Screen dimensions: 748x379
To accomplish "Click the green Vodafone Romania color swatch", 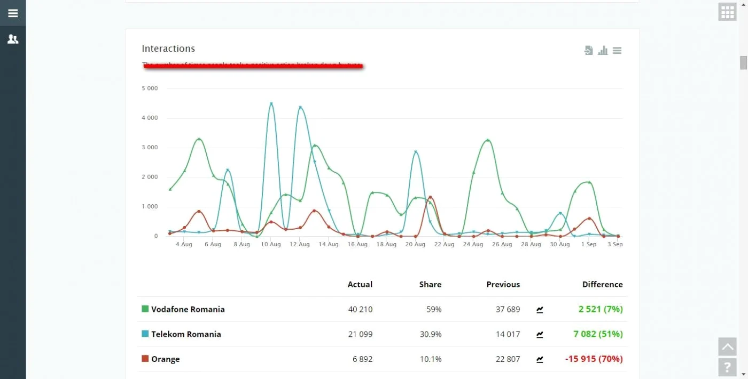I will pos(145,309).
